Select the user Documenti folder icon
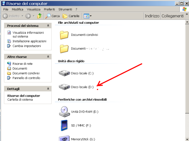 [x=64, y=49]
